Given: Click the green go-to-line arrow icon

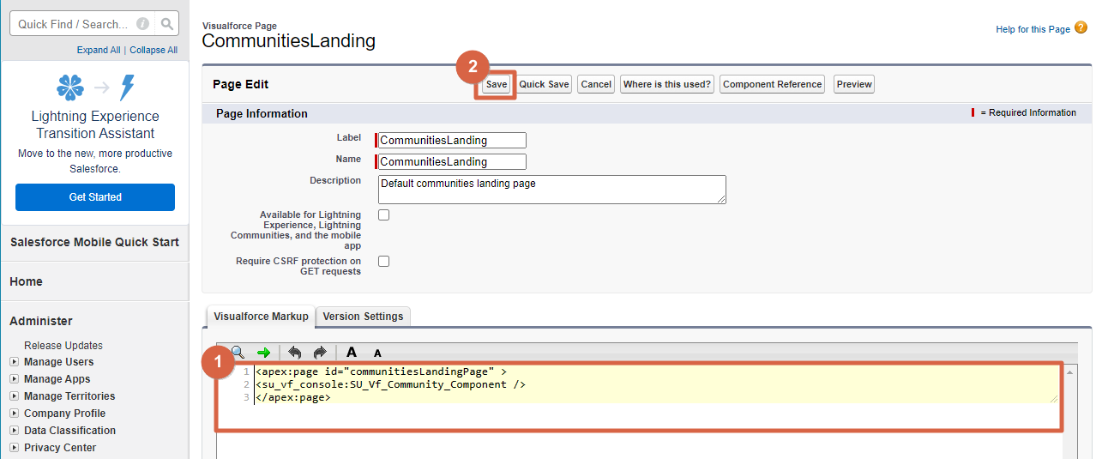Looking at the screenshot, I should pyautogui.click(x=263, y=353).
